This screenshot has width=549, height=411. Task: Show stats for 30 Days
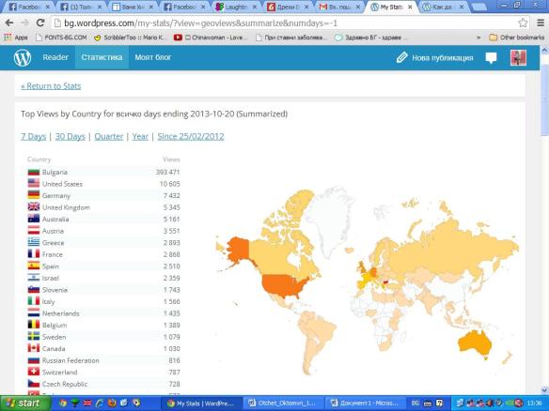70,136
